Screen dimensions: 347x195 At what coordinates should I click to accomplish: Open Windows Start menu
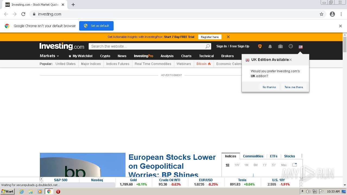pos(8,191)
